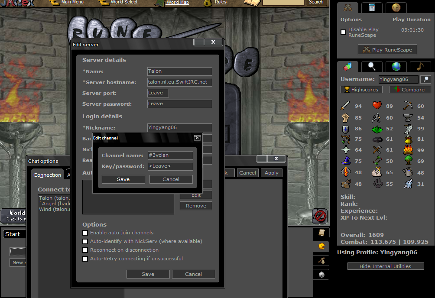The height and width of the screenshot is (298, 435).
Task: Check Auto-Retry connecting if unsuccessful
Action: point(85,259)
